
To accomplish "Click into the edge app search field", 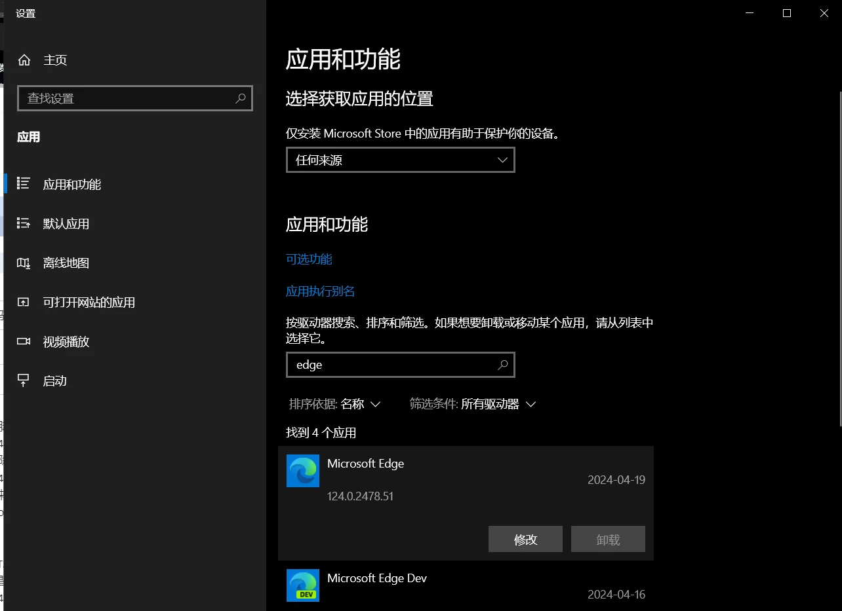I will point(401,365).
